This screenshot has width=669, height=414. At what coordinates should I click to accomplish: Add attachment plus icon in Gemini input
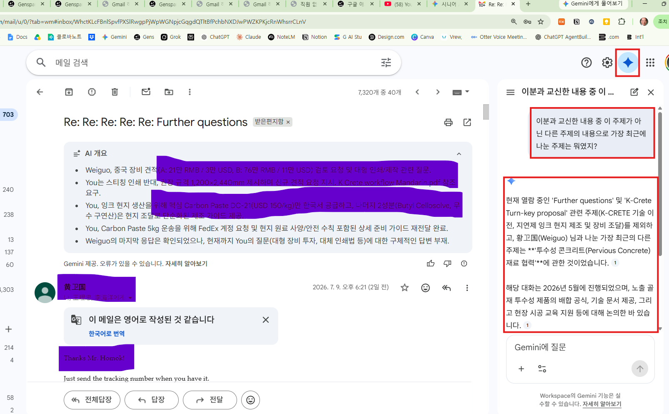tap(521, 369)
